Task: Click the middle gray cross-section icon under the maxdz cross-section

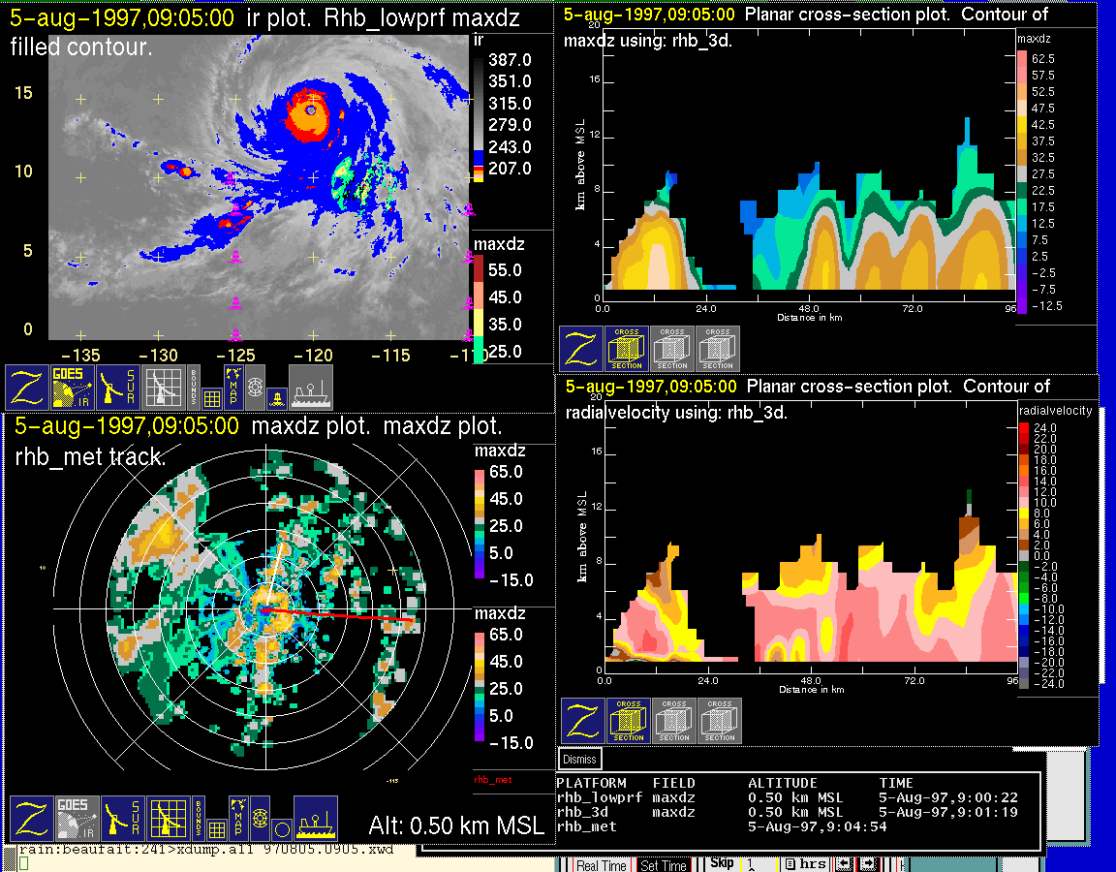Action: pos(672,349)
